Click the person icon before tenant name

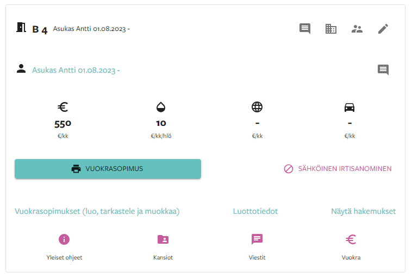pos(21,69)
